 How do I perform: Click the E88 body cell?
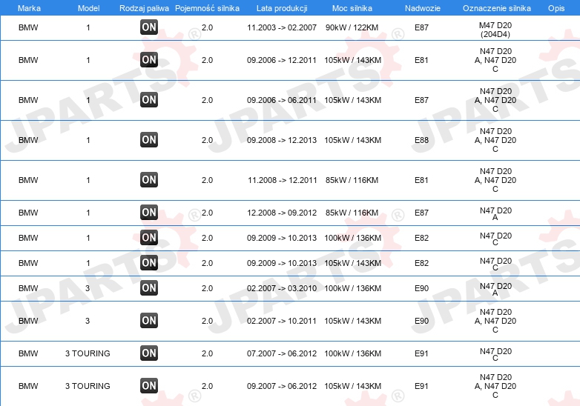(x=421, y=140)
